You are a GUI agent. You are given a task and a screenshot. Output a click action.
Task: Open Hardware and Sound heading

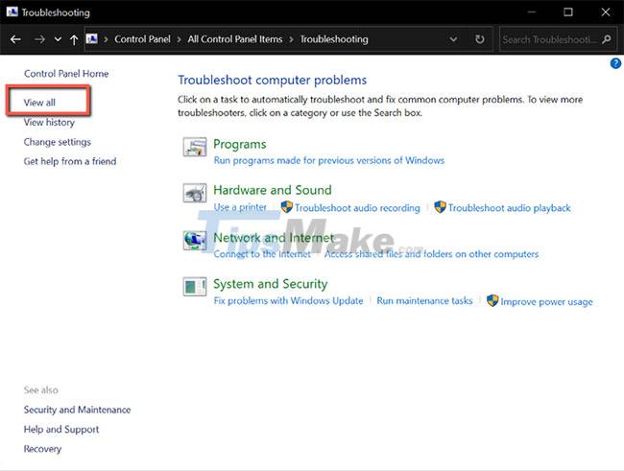click(273, 190)
